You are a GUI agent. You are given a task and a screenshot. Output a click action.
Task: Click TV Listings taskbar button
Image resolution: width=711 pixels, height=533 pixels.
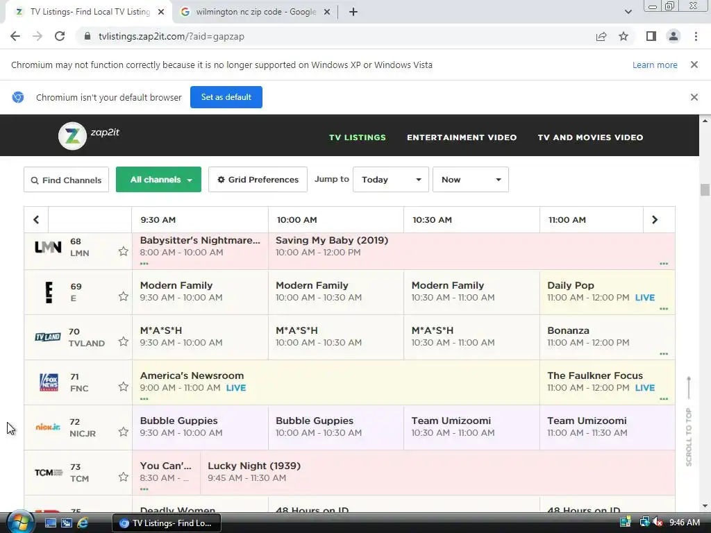pyautogui.click(x=167, y=523)
